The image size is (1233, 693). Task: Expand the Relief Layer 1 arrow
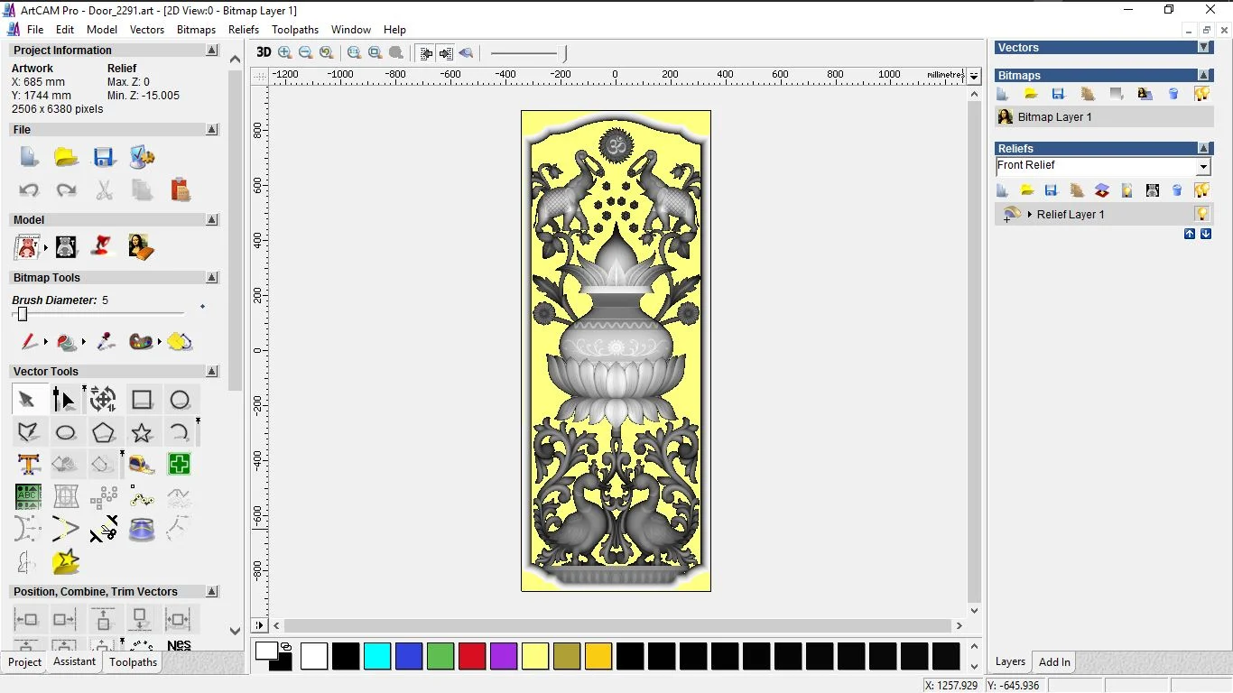point(1030,215)
